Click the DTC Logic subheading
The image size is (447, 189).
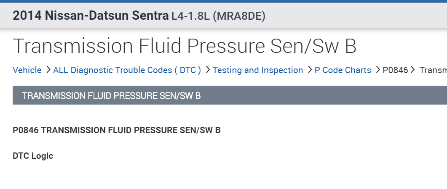tap(33, 156)
